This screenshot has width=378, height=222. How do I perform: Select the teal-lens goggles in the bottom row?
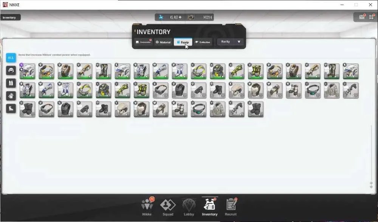click(198, 109)
